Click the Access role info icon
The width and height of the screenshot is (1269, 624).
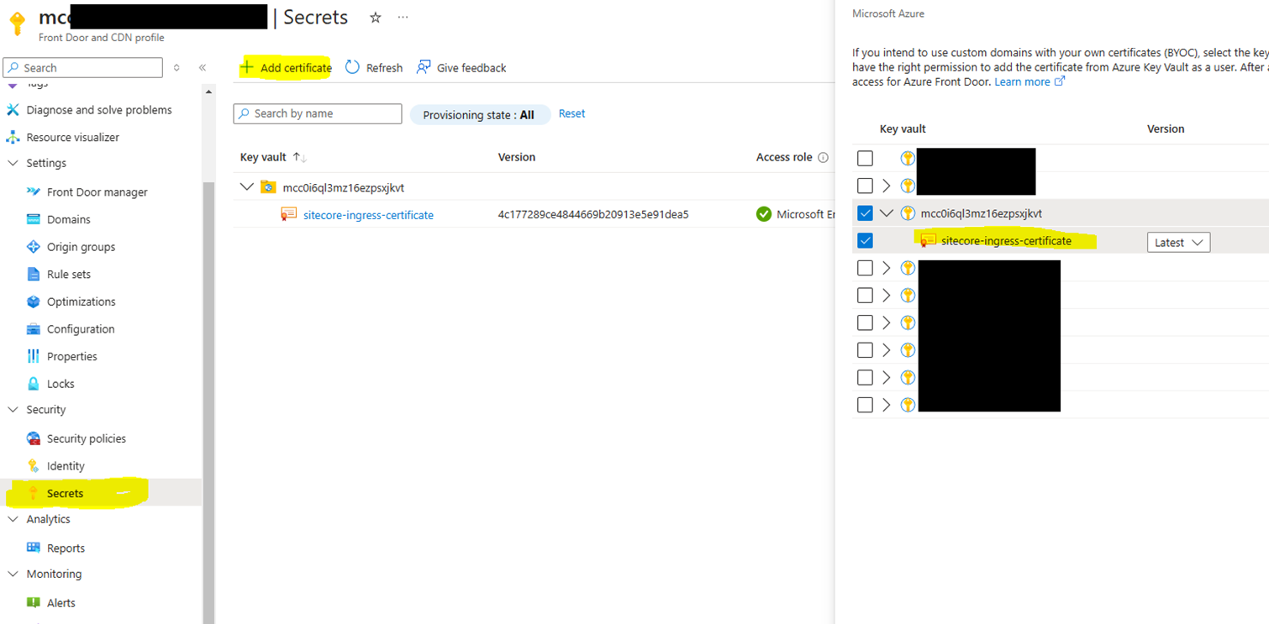pos(824,157)
